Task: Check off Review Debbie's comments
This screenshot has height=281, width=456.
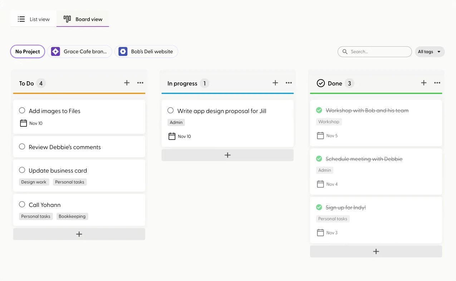Action: (22, 146)
